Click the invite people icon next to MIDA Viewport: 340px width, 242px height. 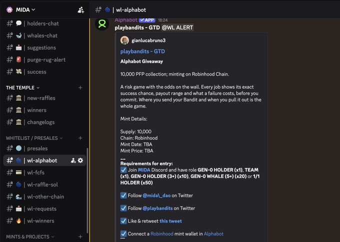(81, 10)
